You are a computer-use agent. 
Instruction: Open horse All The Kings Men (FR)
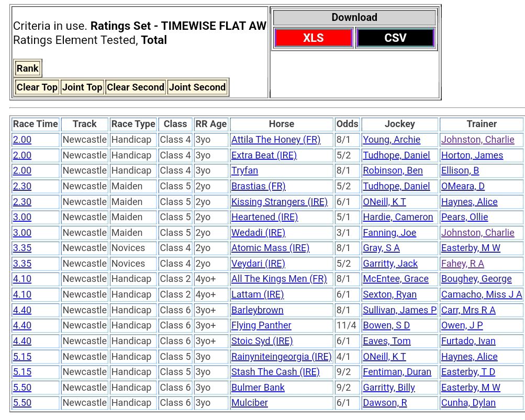[278, 279]
